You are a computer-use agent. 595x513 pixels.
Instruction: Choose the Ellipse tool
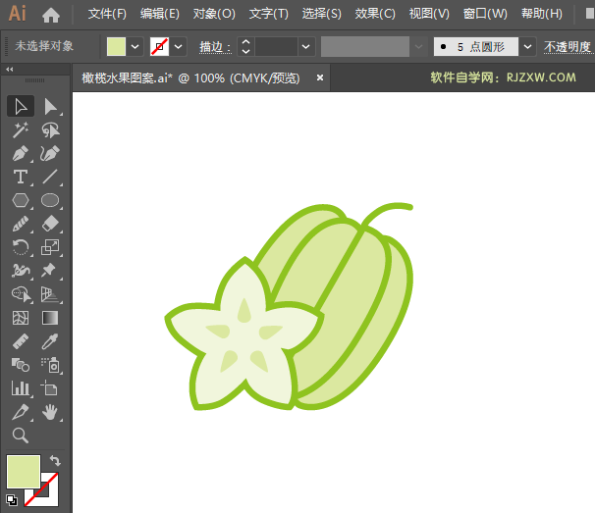click(50, 200)
